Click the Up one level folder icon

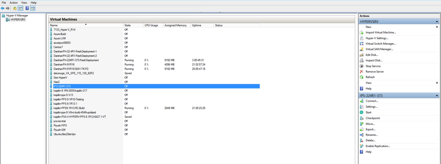[15, 8]
